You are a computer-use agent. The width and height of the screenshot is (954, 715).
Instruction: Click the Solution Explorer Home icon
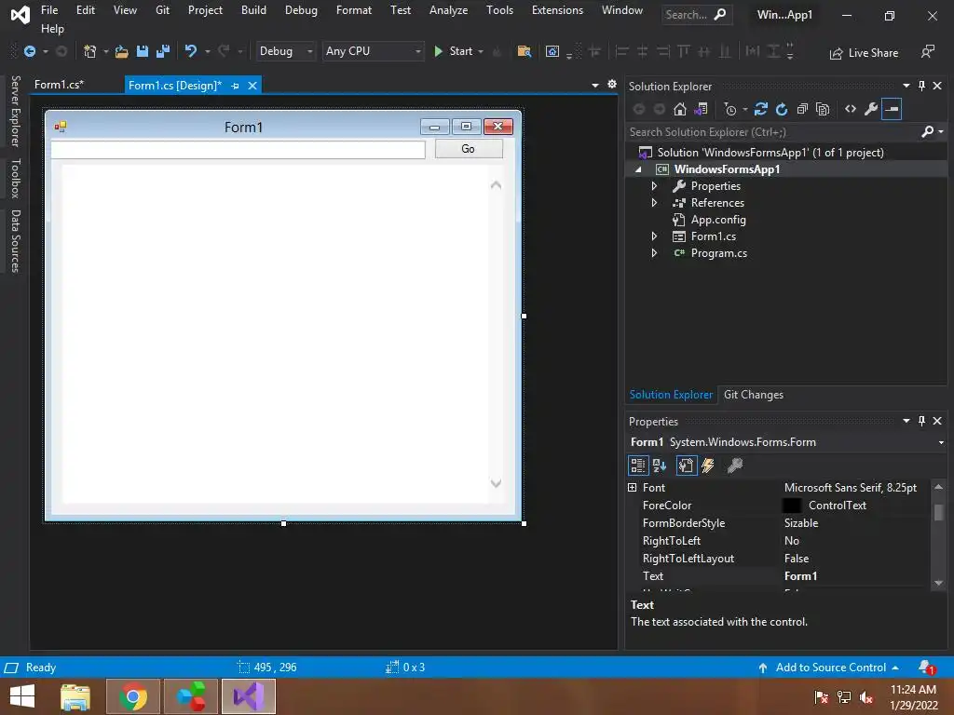click(679, 110)
